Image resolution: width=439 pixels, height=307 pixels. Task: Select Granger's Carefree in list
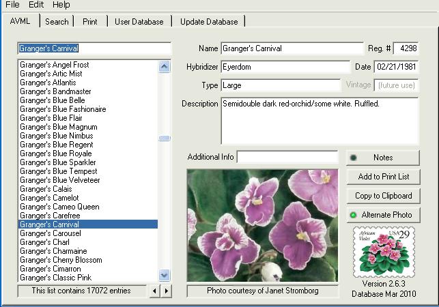88,216
